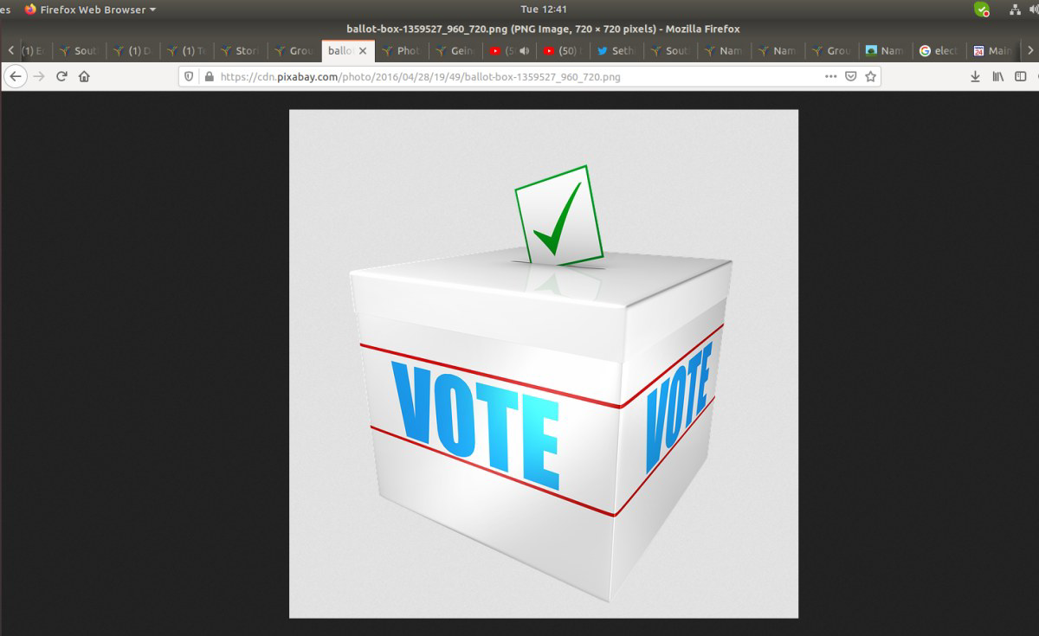Viewport: 1039px width, 636px height.
Task: Expand the Firefox Web Browser app menu
Action: pyautogui.click(x=90, y=10)
